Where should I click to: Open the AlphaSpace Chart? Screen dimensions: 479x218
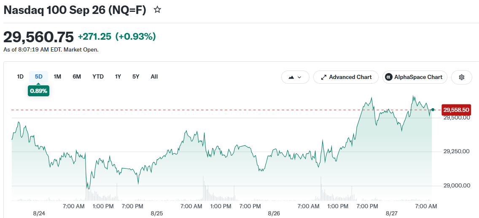click(x=414, y=77)
